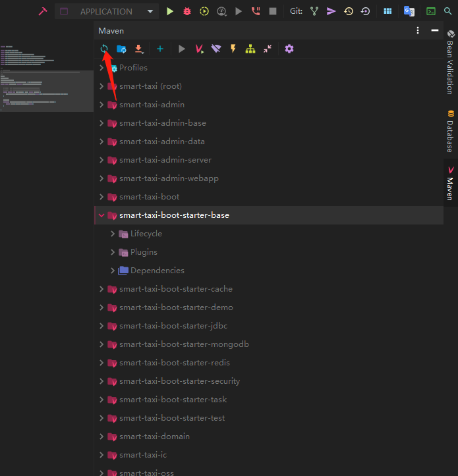Screen dimensions: 458x476
Task: Open Maven panel options three-dot menu
Action: click(x=418, y=30)
